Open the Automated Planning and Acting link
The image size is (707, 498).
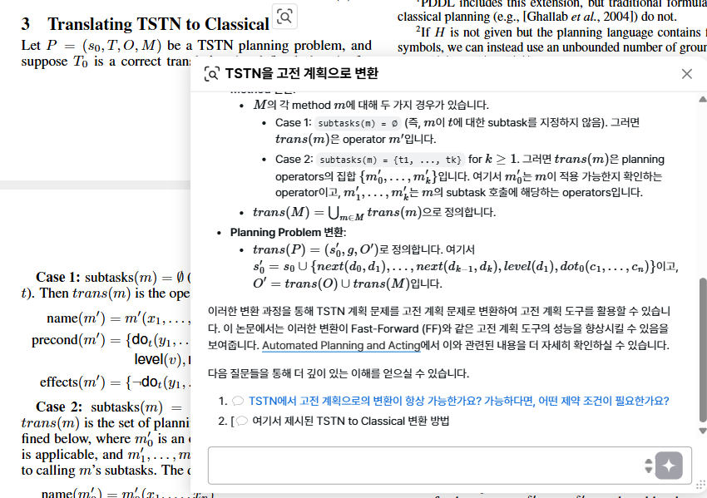(341, 346)
